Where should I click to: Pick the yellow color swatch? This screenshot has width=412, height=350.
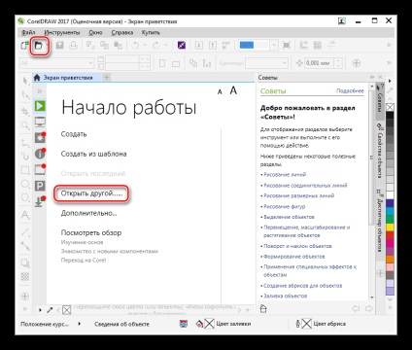(x=390, y=227)
